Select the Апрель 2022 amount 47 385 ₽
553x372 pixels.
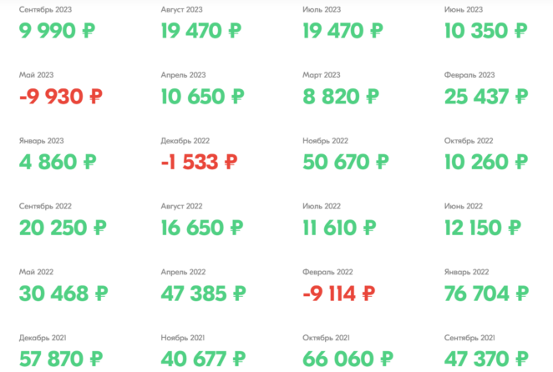(x=203, y=293)
